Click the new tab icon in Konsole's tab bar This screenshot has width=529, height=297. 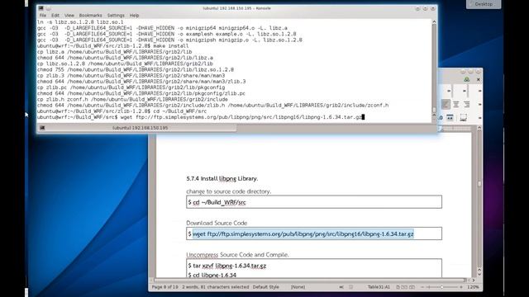(42, 128)
